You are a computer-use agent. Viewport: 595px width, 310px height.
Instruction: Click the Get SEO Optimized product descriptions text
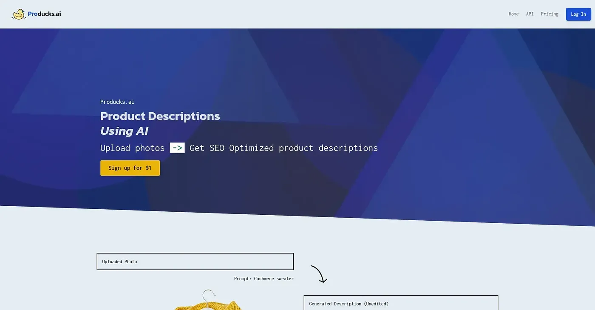click(284, 148)
